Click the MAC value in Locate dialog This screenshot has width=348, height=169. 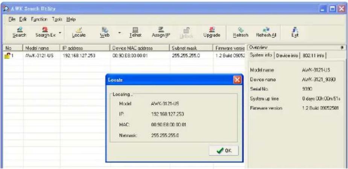coord(169,125)
